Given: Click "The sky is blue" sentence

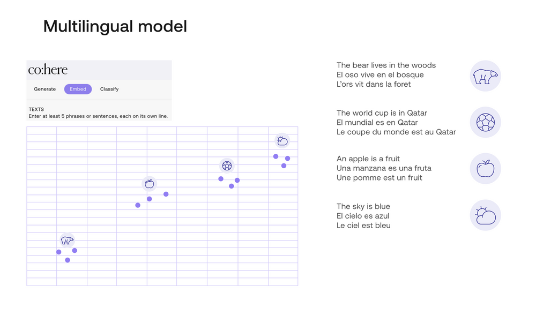Looking at the screenshot, I should click(x=363, y=206).
